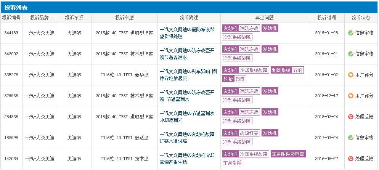Click red feedback icon for complaint 142064
Screen dimensions: 379x170
[x=350, y=159]
